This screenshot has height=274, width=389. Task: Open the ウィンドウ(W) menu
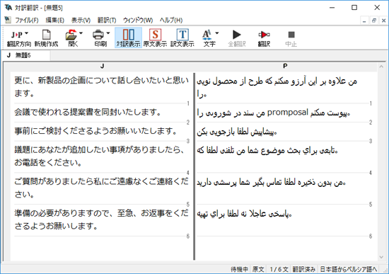138,20
